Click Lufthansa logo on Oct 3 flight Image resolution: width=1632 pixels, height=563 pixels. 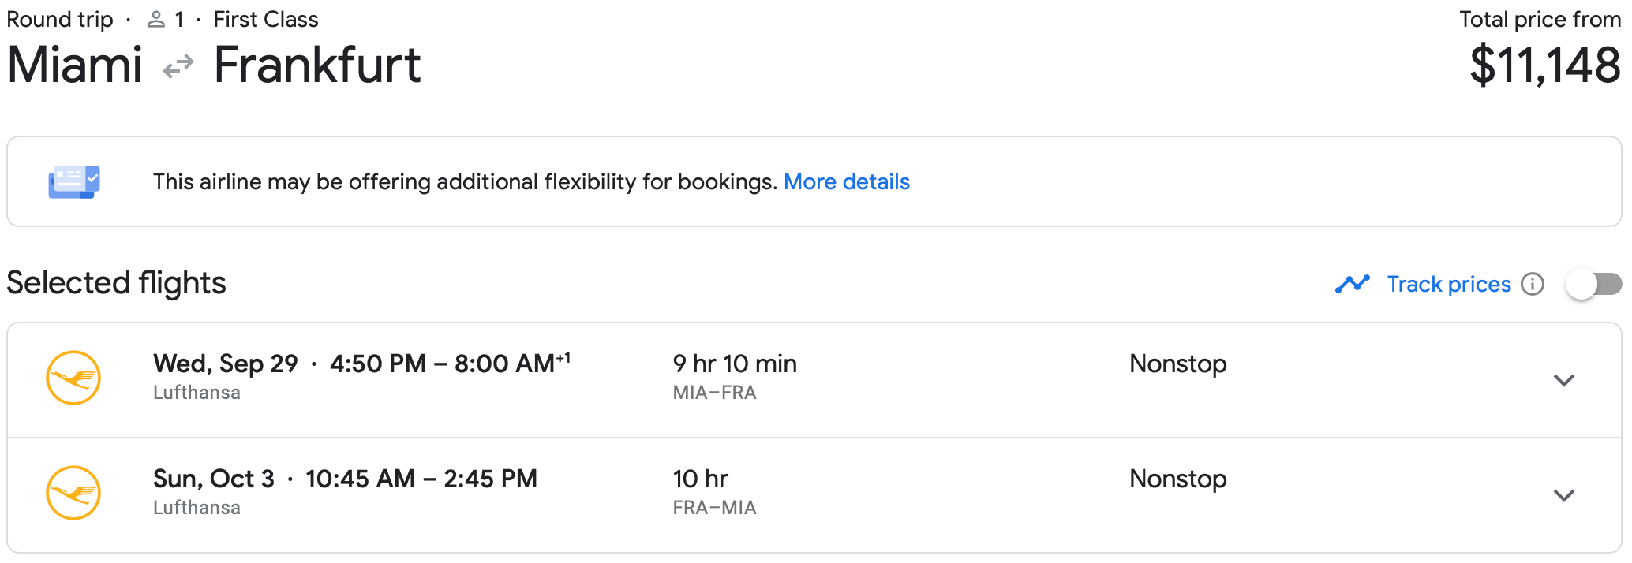click(x=73, y=493)
